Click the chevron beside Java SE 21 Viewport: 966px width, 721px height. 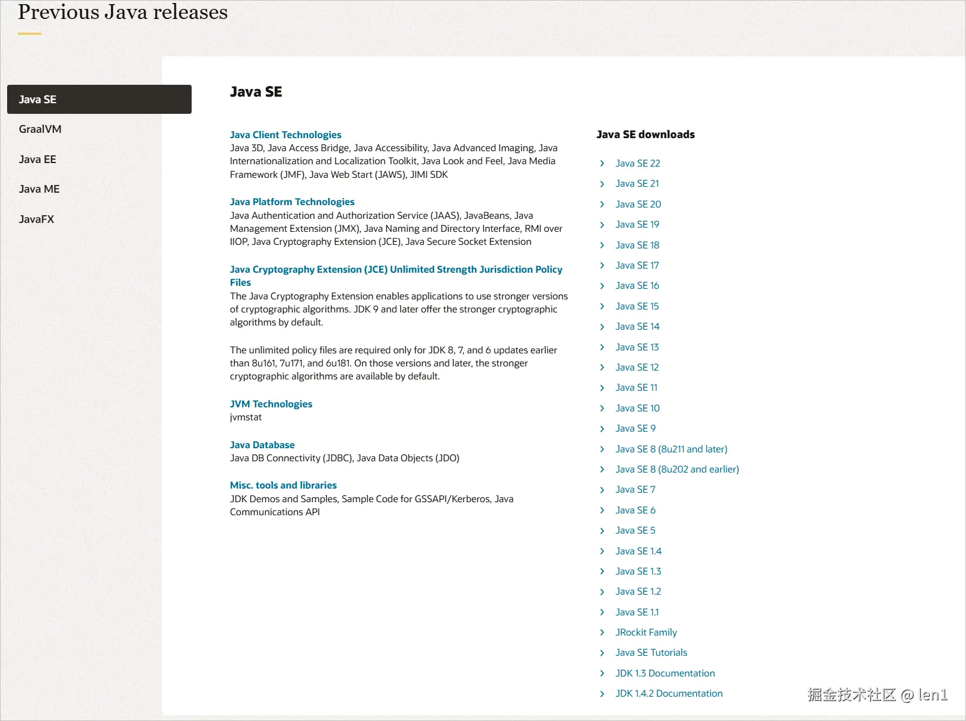[x=602, y=184]
